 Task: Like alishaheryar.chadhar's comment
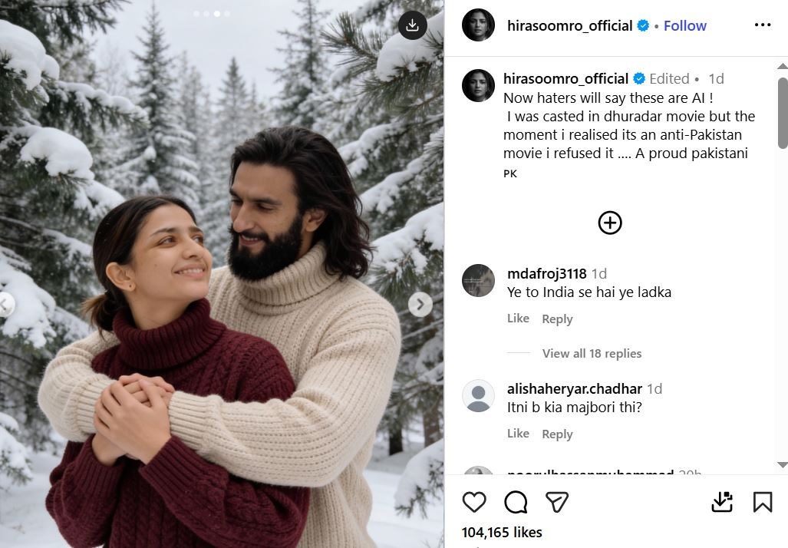click(518, 434)
